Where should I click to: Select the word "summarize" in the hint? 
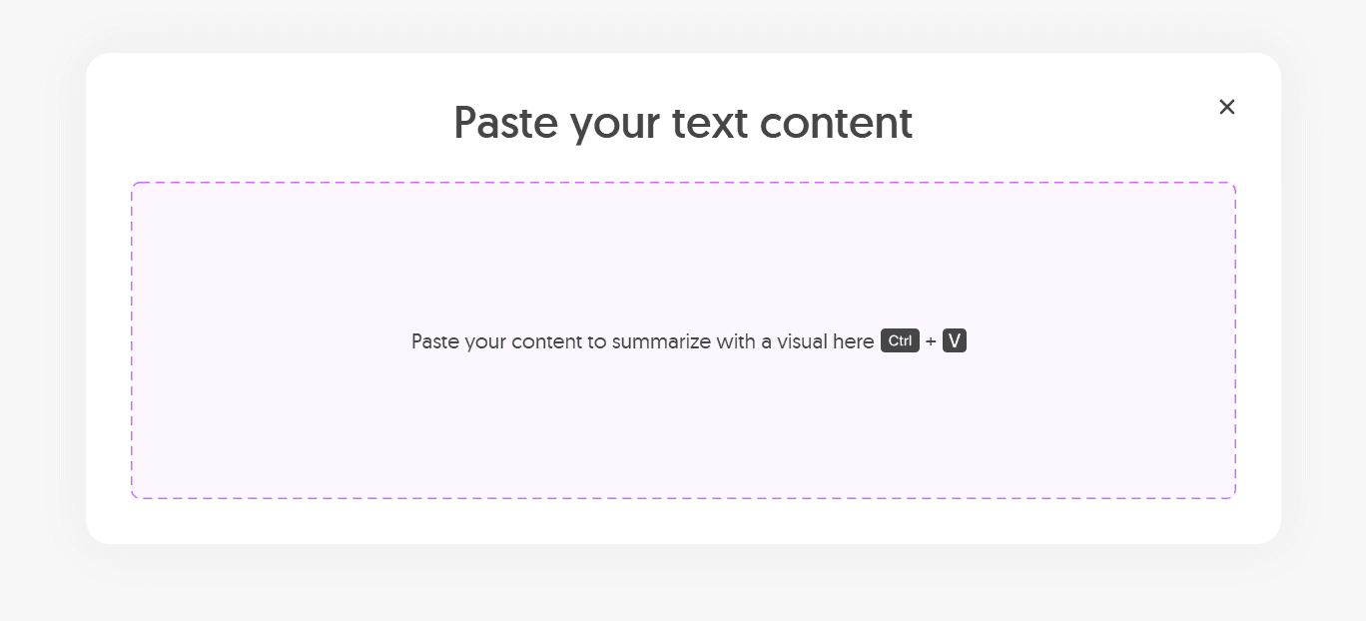[661, 342]
